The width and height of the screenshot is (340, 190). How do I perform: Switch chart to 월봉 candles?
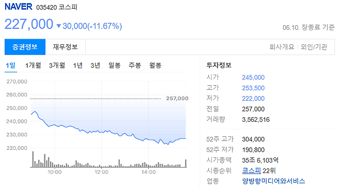pos(155,65)
